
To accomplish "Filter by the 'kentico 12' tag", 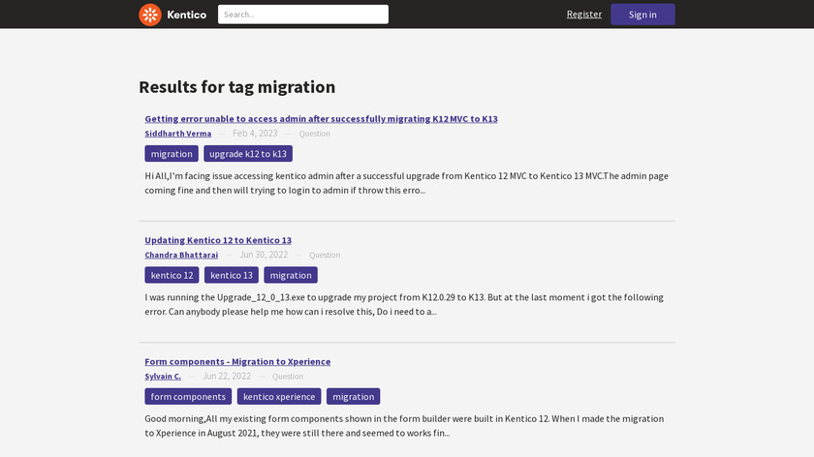I will (x=172, y=275).
